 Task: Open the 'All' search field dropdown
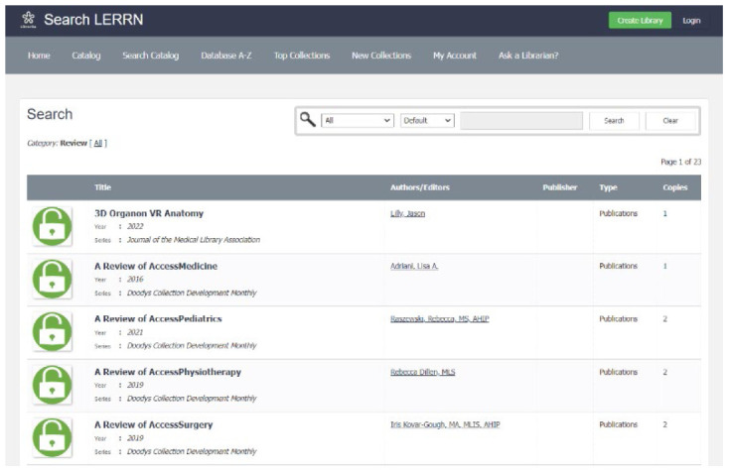358,121
